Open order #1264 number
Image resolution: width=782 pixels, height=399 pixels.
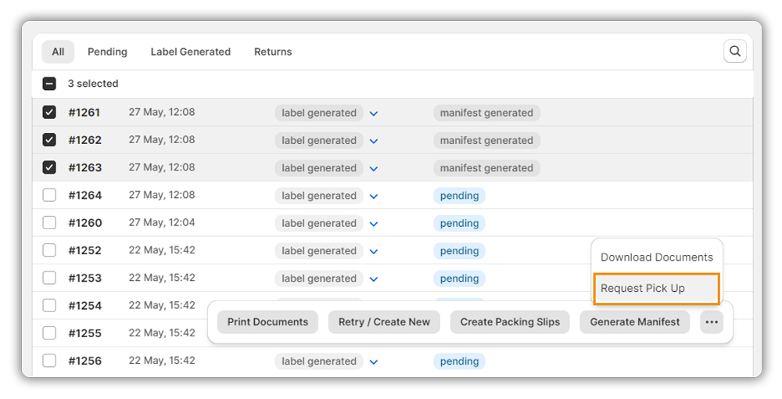[84, 196]
